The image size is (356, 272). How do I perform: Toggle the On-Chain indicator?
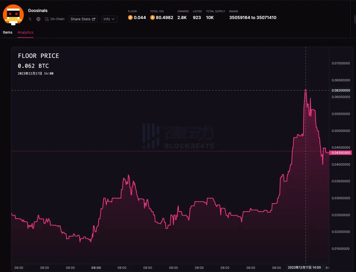(x=55, y=19)
